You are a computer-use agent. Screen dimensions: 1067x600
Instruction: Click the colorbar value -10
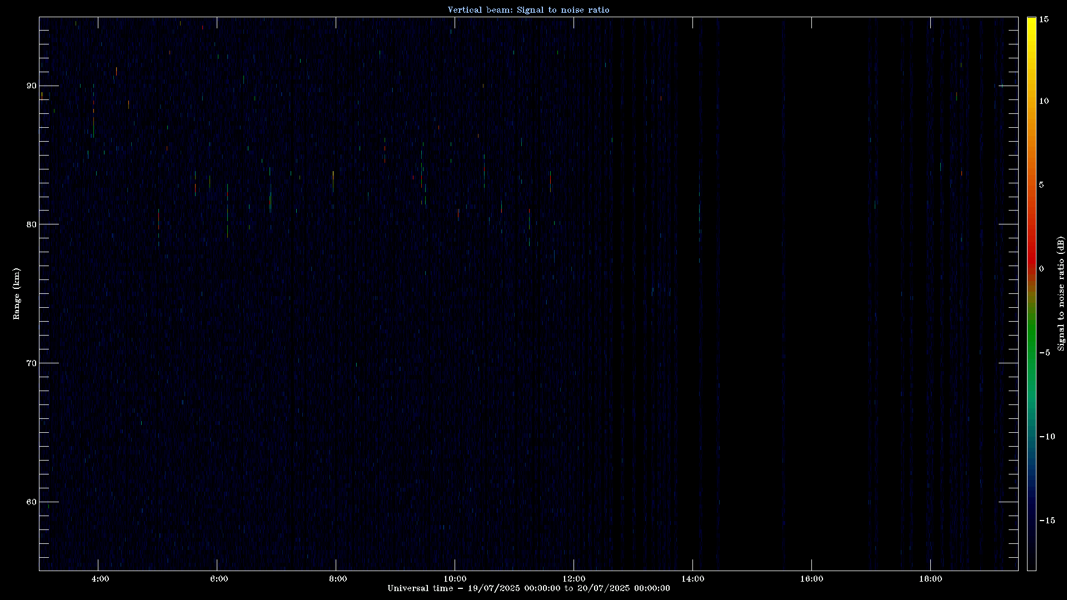click(1046, 437)
